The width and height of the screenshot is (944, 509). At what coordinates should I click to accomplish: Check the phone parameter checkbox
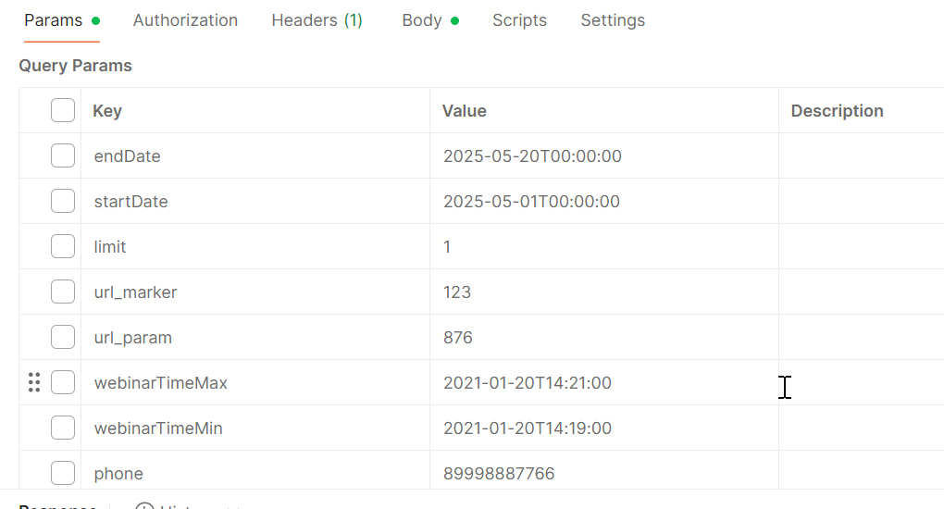pyautogui.click(x=63, y=473)
